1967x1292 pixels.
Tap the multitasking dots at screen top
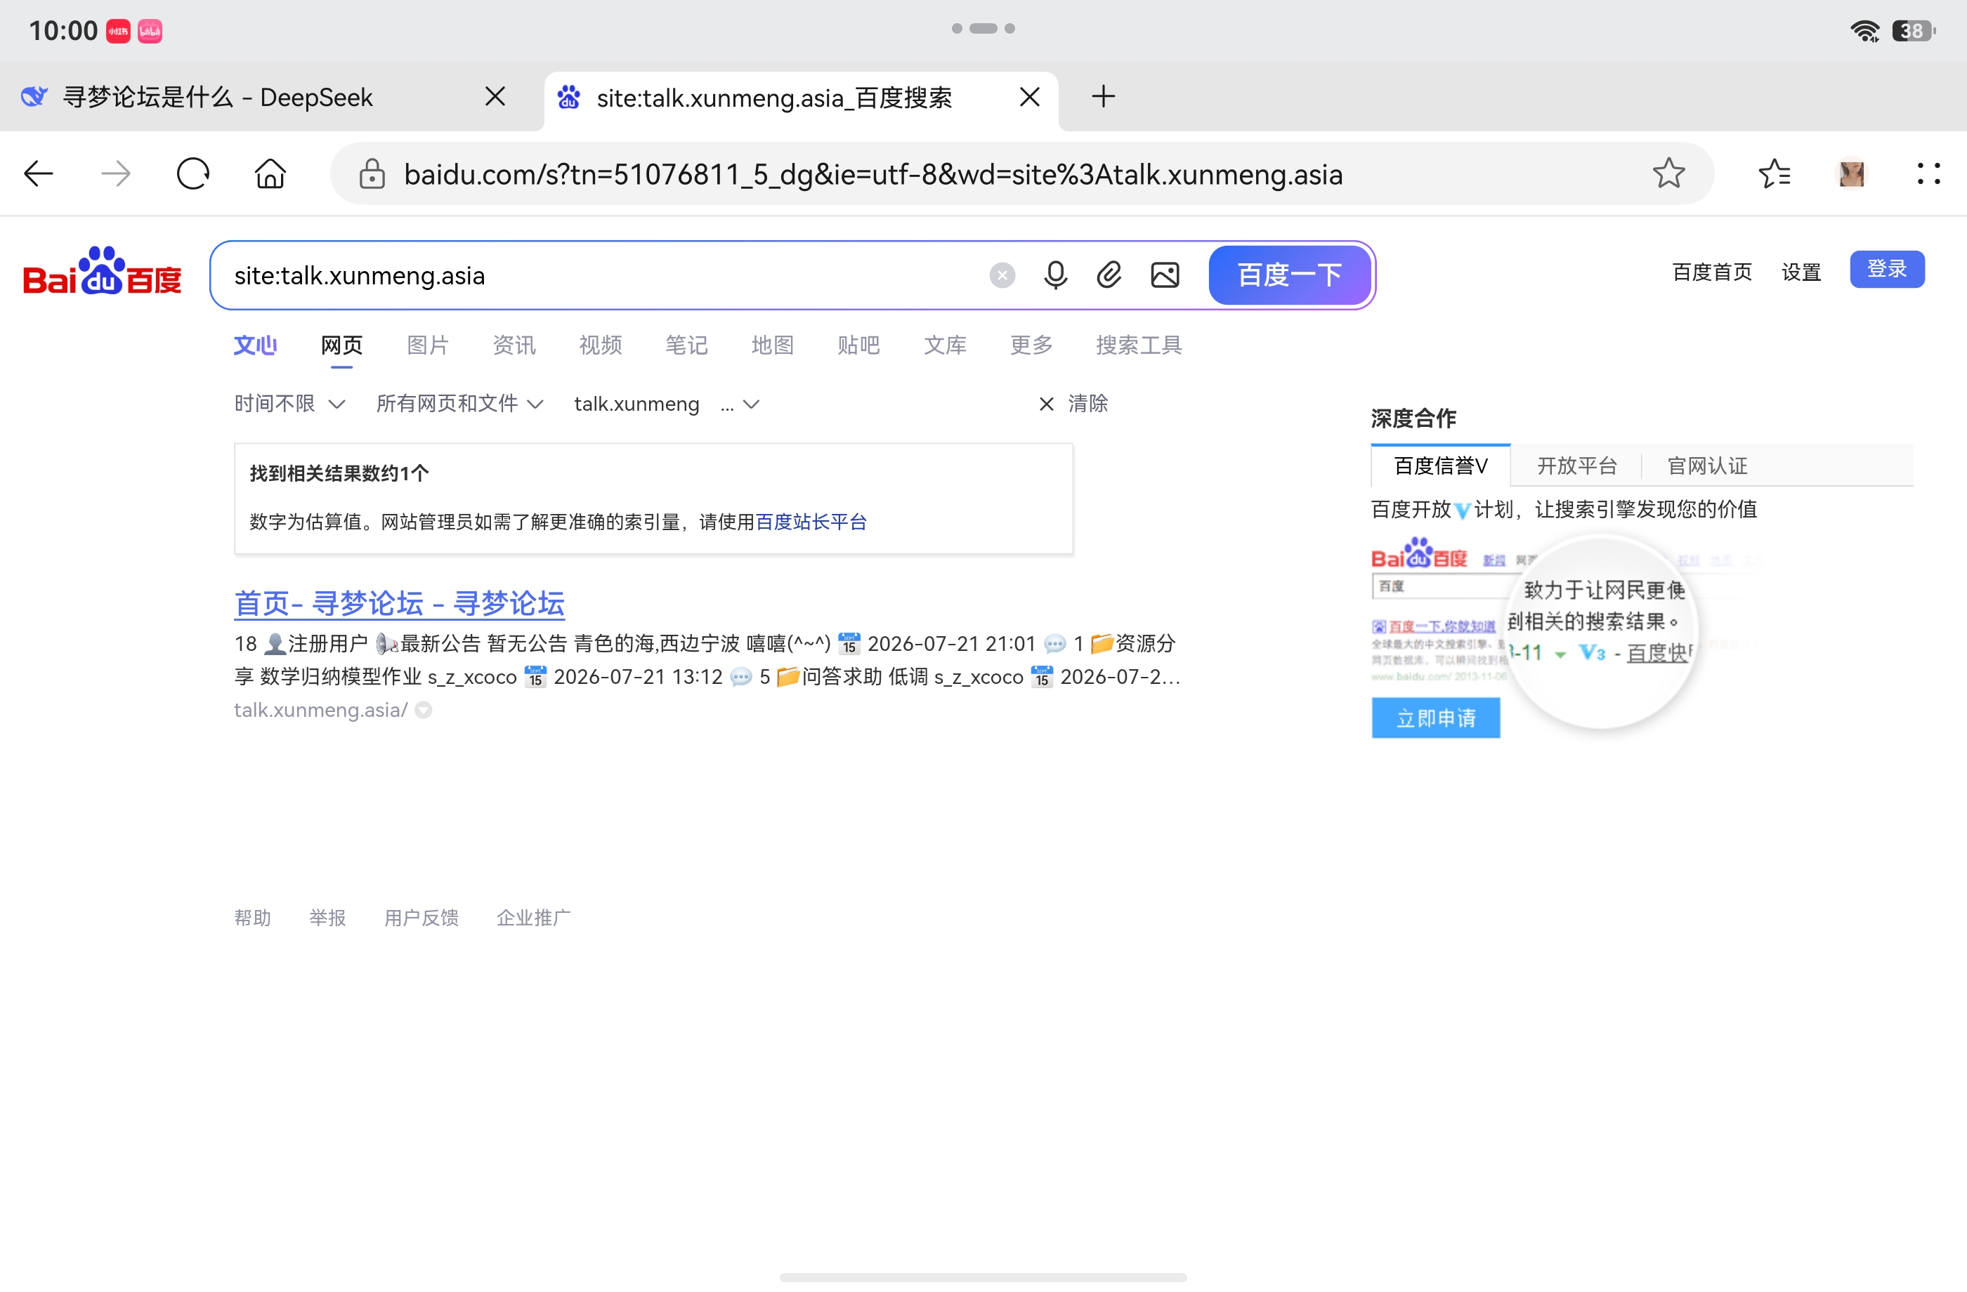[983, 28]
